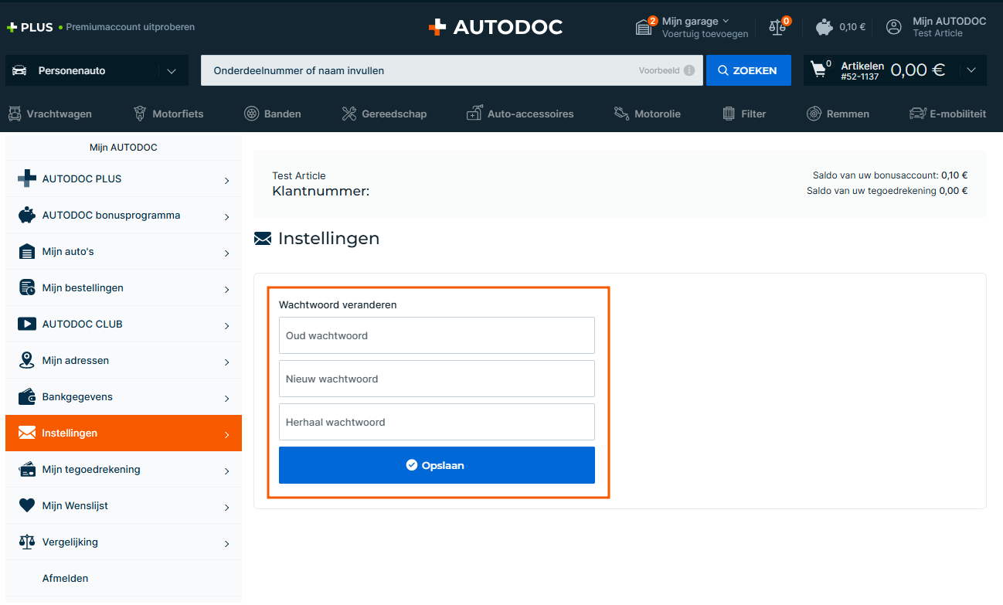Click the Vergelijking scales sidebar icon
1003x605 pixels.
tap(27, 542)
